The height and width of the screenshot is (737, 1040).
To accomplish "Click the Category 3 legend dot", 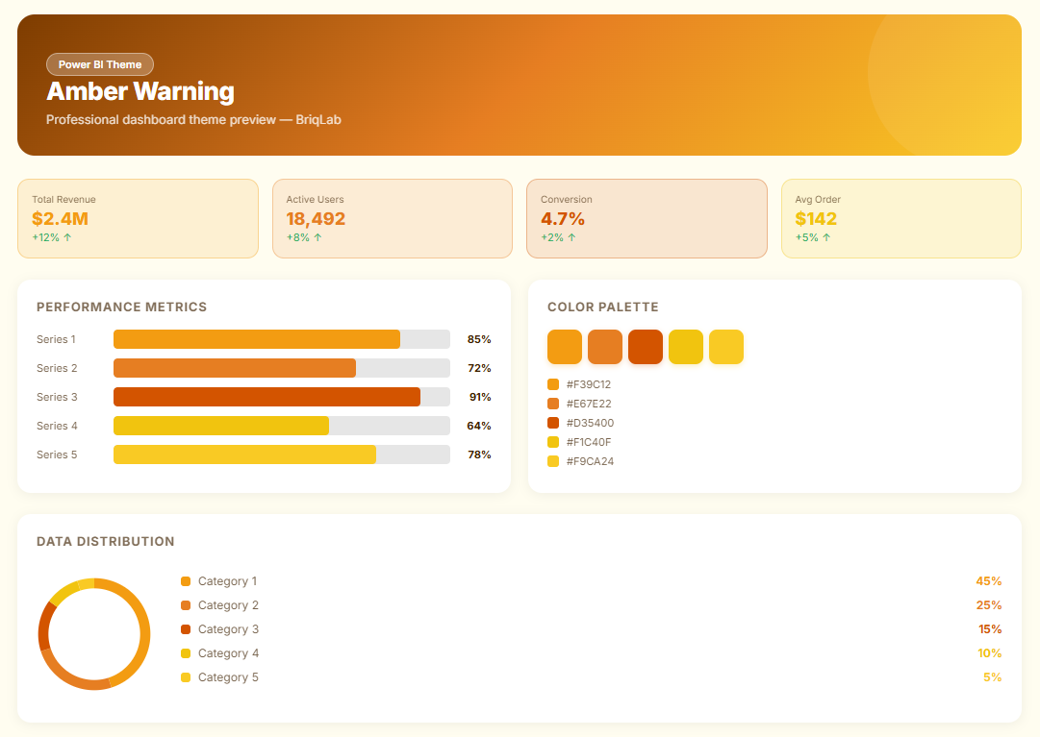I will 186,629.
